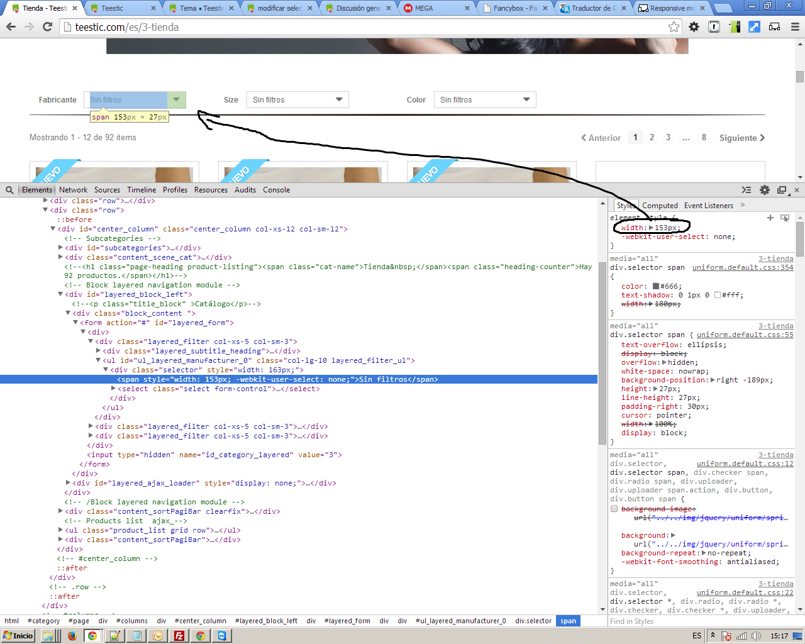The height and width of the screenshot is (644, 805).
Task: Select the div.selector breadcrumb item
Action: pyautogui.click(x=533, y=621)
